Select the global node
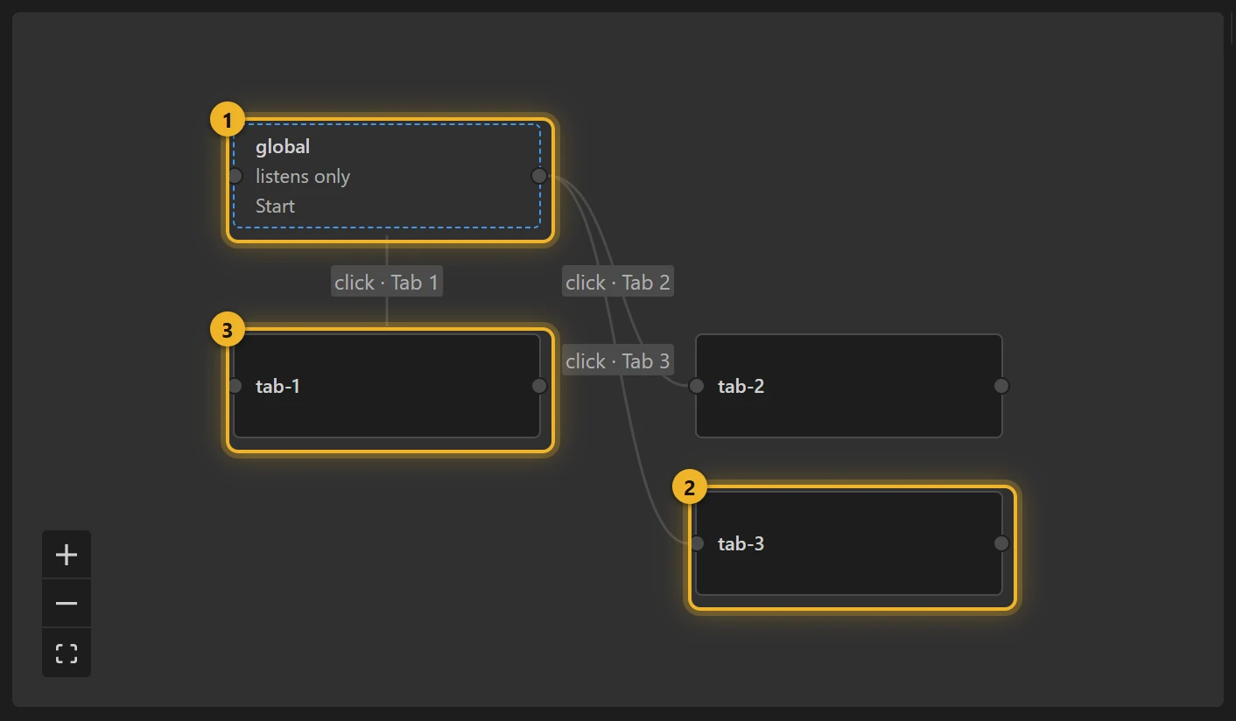 pos(387,176)
